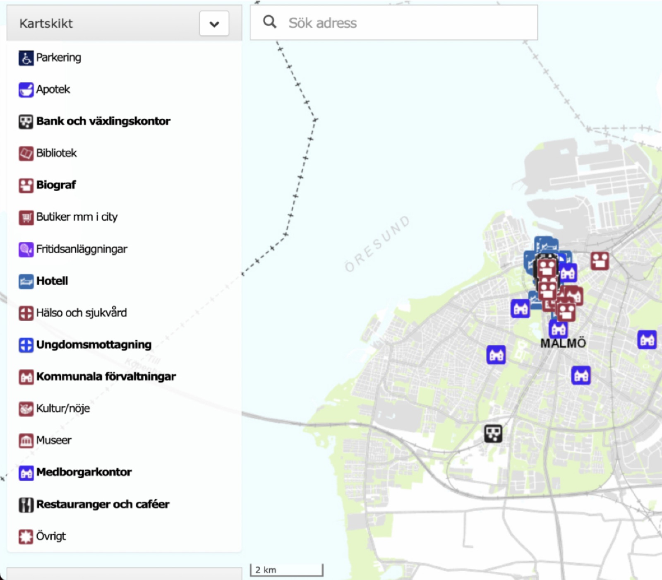This screenshot has width=662, height=580.
Task: Hide the Ungdomsmottagning layer
Action: click(94, 345)
